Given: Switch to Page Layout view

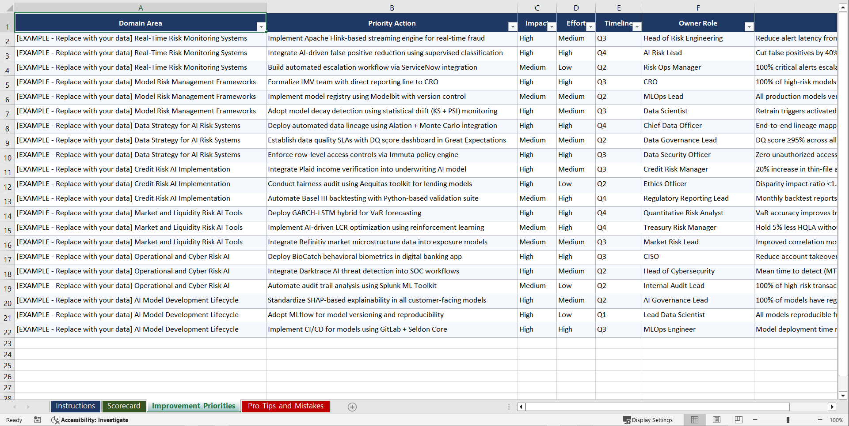Looking at the screenshot, I should (716, 419).
